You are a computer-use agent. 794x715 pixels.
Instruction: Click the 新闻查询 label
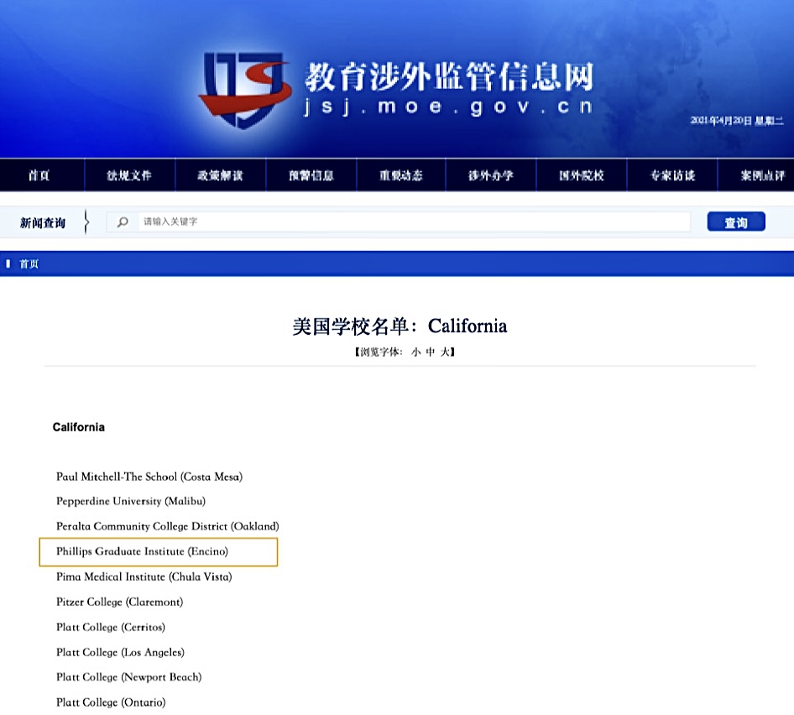point(43,222)
